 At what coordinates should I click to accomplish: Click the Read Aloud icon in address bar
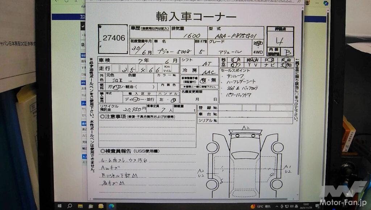point(299,2)
